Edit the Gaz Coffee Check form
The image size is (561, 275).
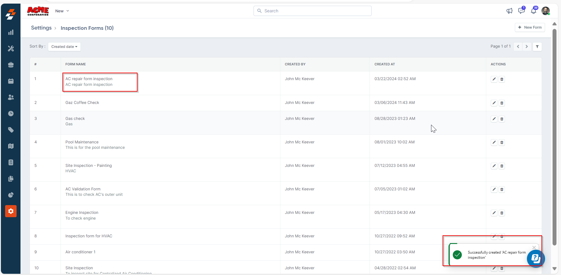point(494,103)
